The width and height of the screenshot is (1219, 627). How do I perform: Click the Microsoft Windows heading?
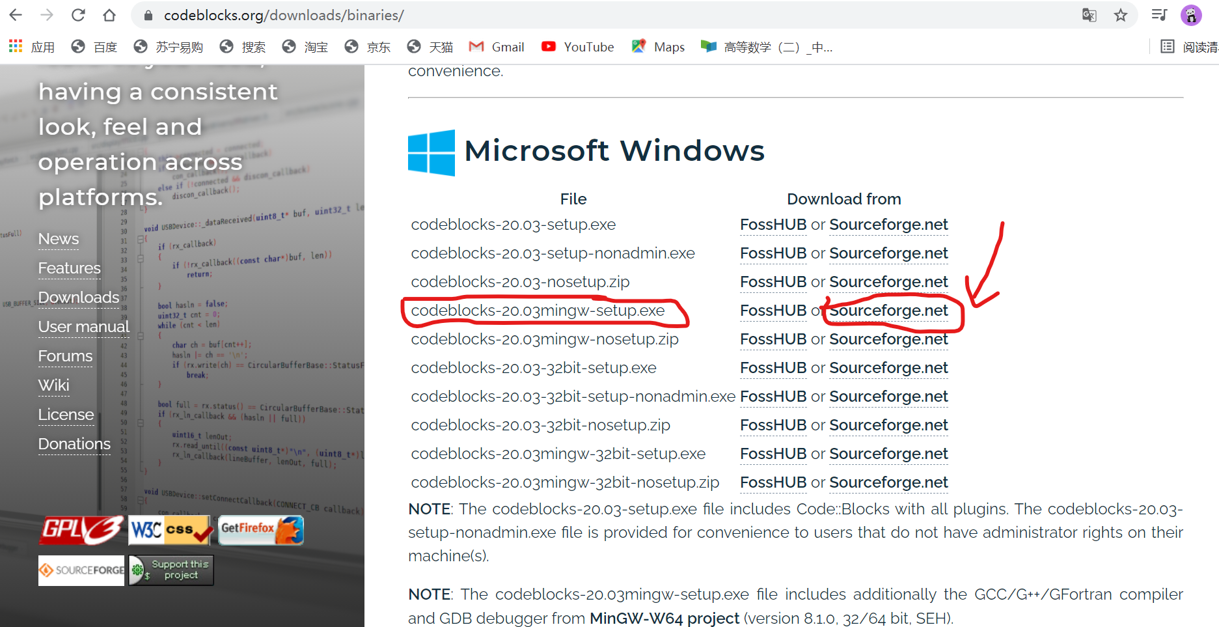[x=614, y=150]
